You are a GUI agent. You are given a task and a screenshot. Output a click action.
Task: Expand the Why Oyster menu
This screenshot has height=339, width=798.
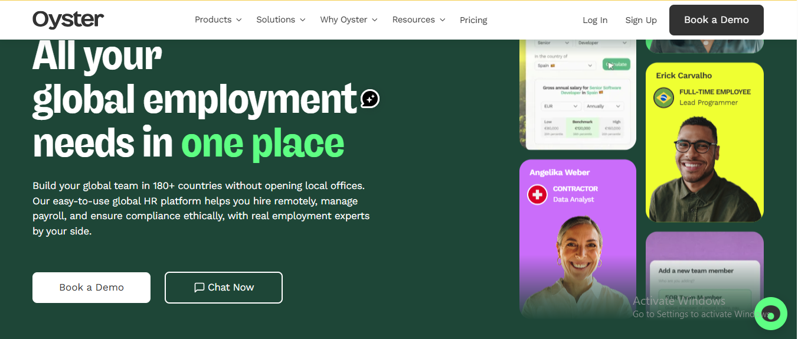(349, 19)
